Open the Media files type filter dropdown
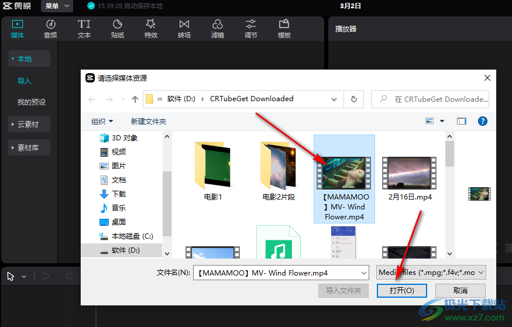Screen dimensions: 512x327 coord(431,273)
